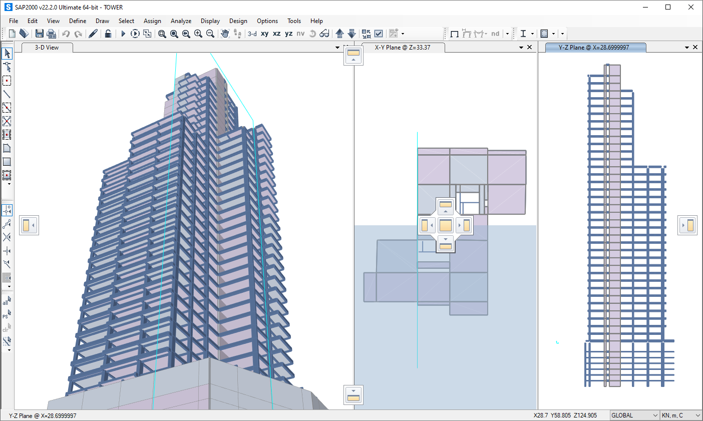
Task: Click the Zoom In One Step icon
Action: coord(198,34)
